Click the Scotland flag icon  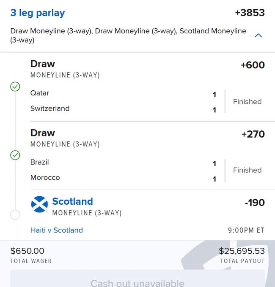coord(39,204)
